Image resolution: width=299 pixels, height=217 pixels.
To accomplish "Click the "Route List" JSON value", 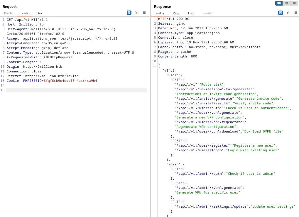I will pos(212,84).
